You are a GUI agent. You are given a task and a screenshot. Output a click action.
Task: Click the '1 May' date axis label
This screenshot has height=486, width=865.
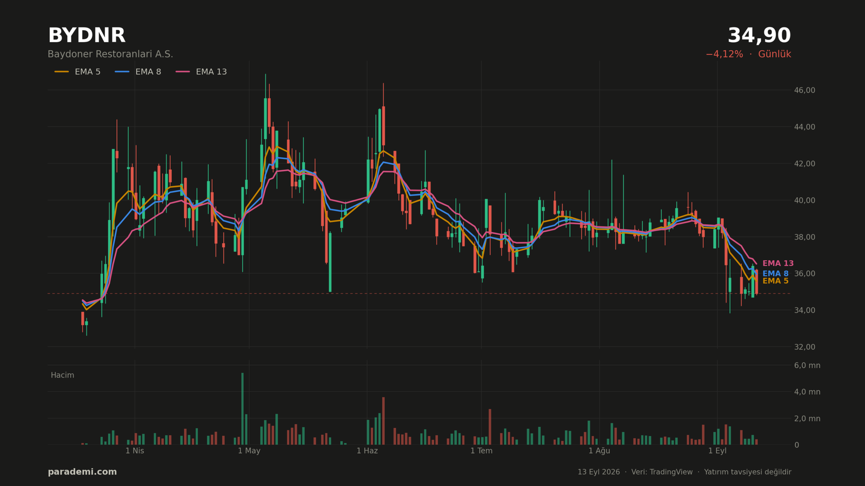click(249, 451)
